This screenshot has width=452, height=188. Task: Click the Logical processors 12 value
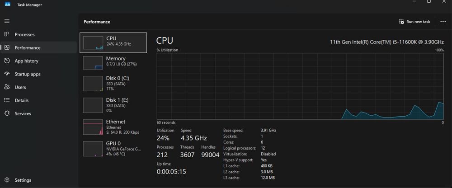pyautogui.click(x=263, y=148)
